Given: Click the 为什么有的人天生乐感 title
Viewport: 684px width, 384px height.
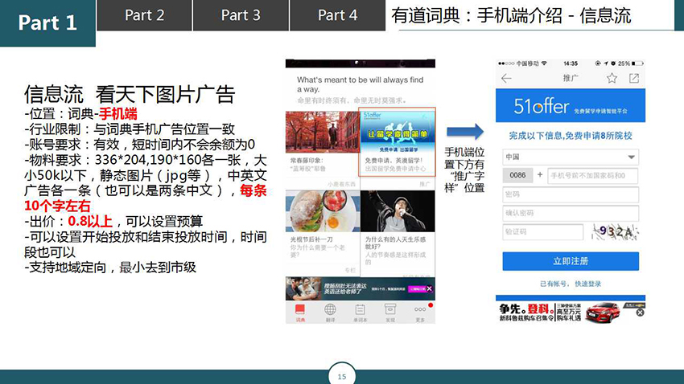Looking at the screenshot, I should 395,243.
